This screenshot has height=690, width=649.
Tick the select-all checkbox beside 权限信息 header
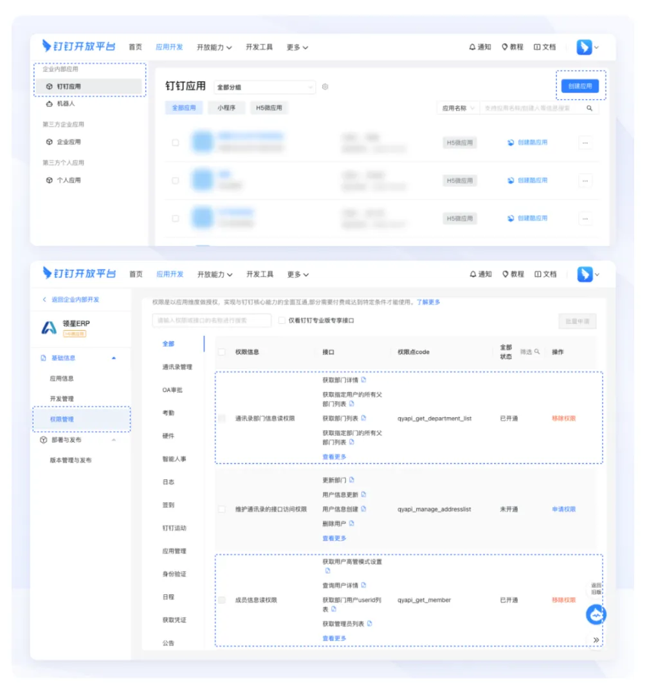tap(222, 352)
